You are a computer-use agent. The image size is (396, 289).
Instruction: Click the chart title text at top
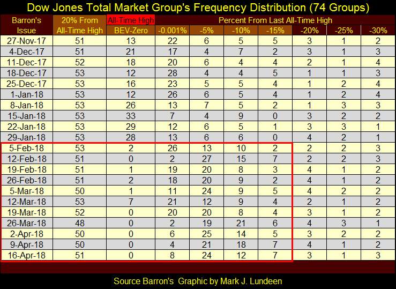[x=197, y=8]
